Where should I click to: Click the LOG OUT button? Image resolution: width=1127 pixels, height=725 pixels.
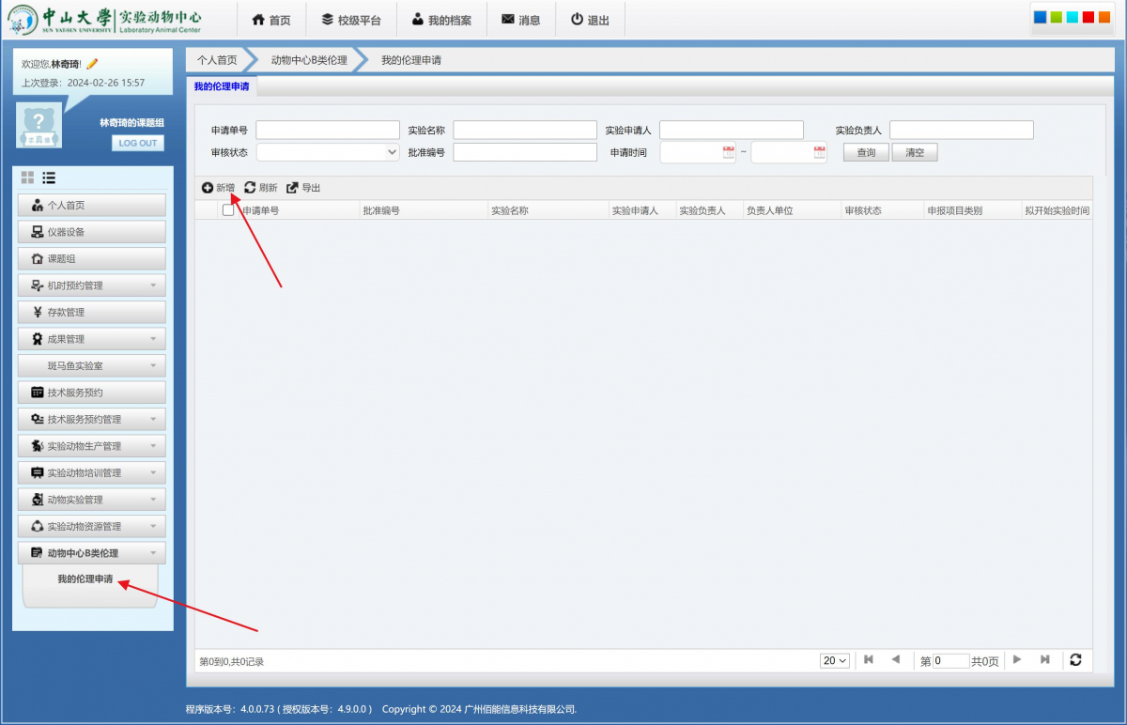click(x=138, y=143)
